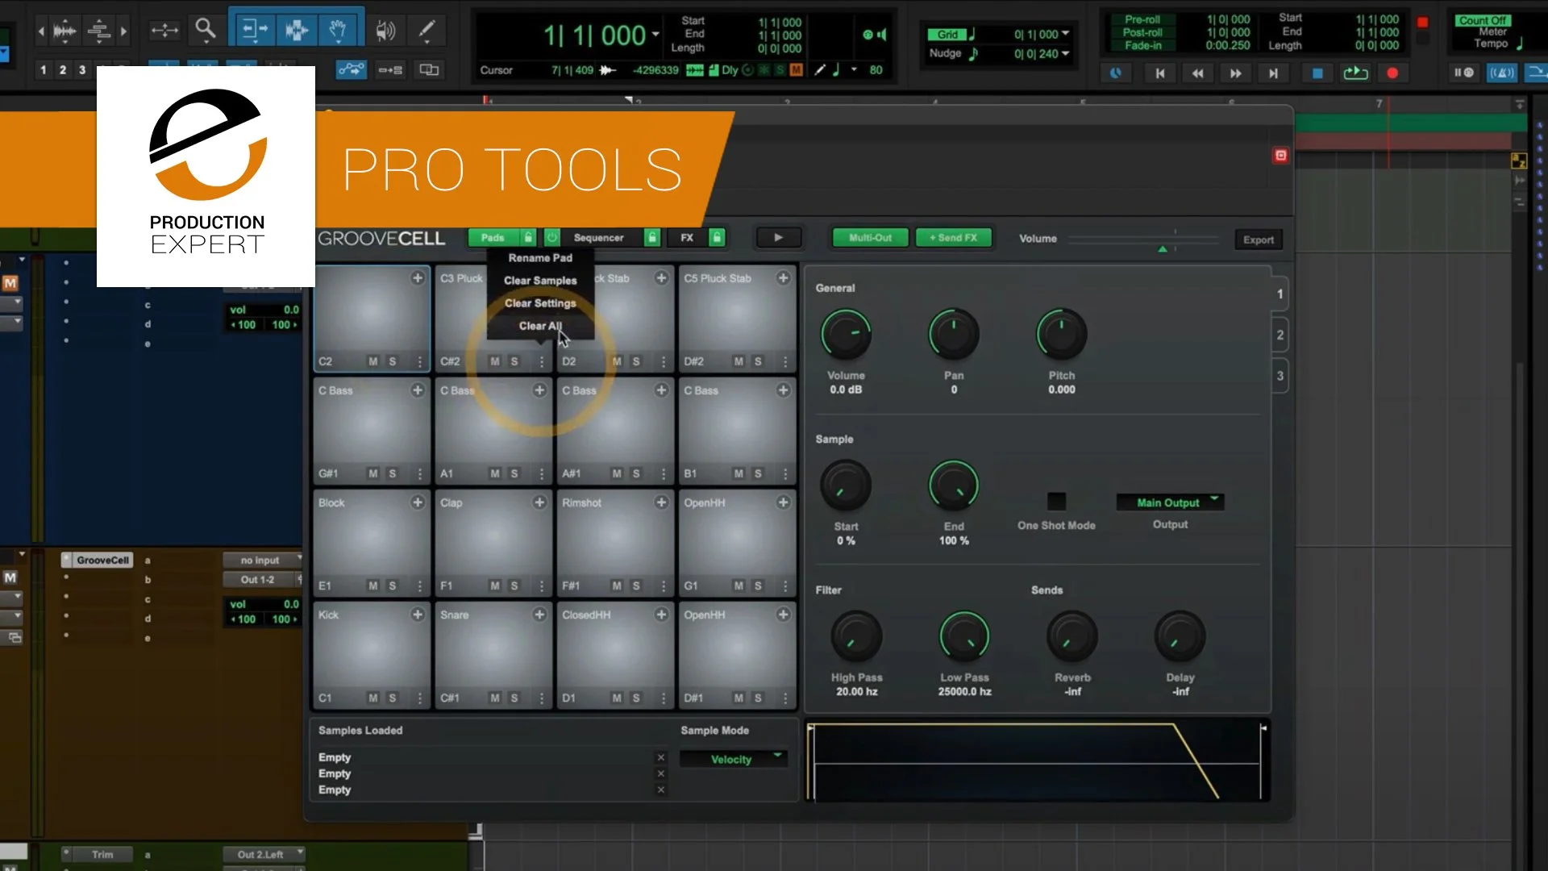Click the Rewind transport button
This screenshot has height=871, width=1548.
pos(1198,73)
